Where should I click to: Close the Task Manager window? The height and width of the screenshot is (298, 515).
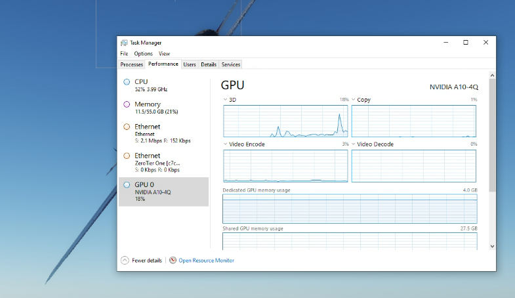click(x=485, y=43)
